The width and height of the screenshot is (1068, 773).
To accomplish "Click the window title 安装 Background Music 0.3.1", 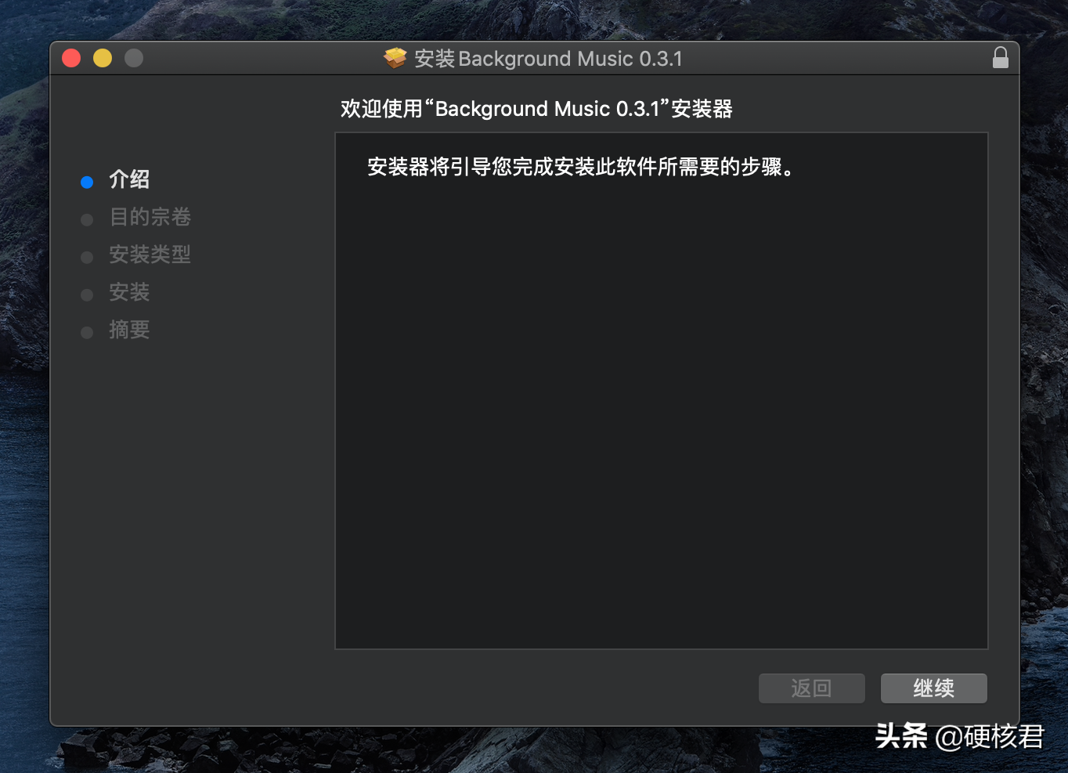I will tap(548, 59).
